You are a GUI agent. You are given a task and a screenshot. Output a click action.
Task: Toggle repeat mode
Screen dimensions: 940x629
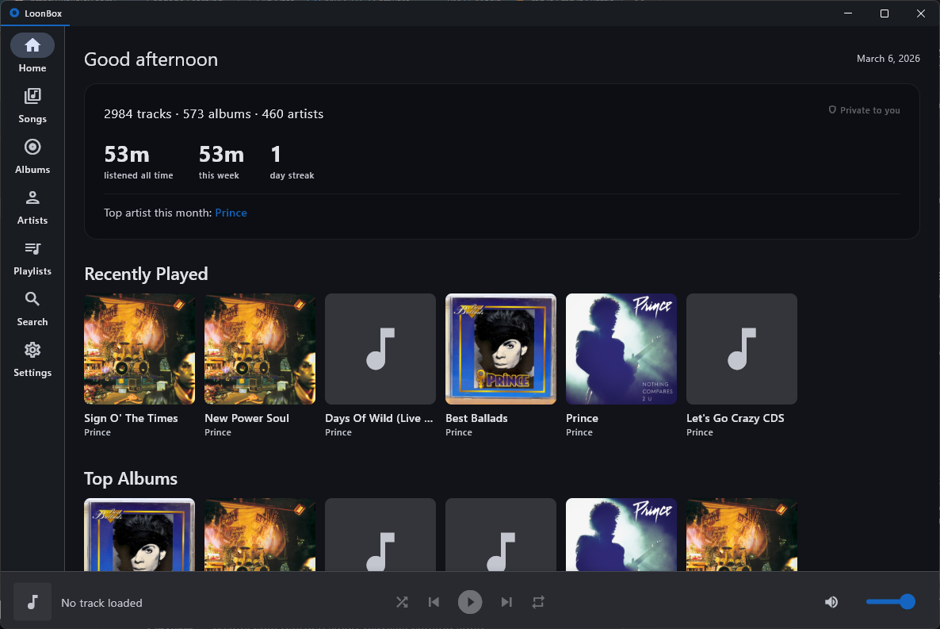[x=538, y=602]
